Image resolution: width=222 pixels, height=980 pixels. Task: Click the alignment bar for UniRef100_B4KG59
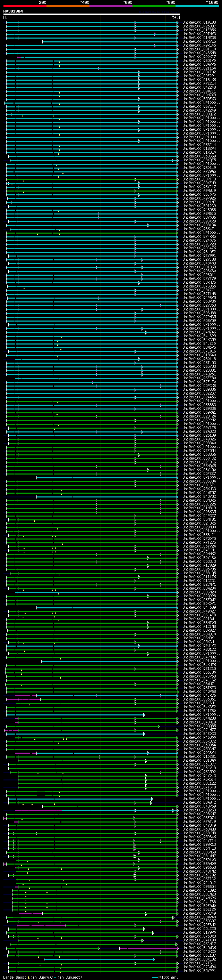(92, 340)
